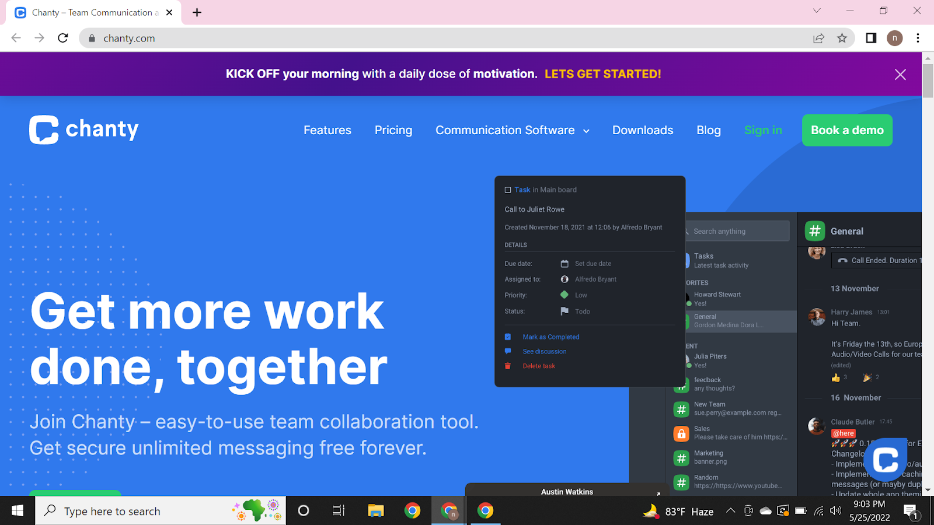The height and width of the screenshot is (525, 934).
Task: Select the Chanty – Team Communication browser tab
Action: pos(95,12)
